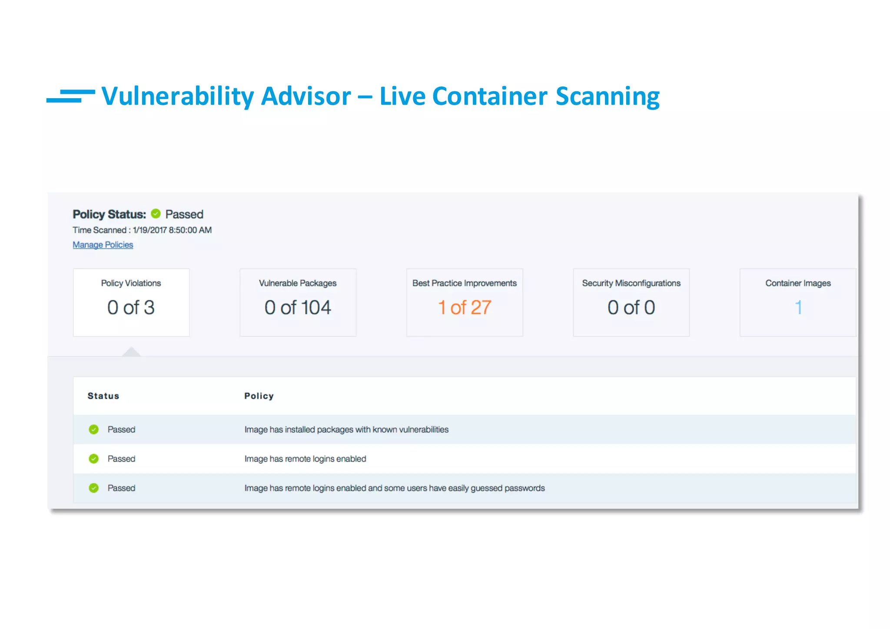Click the Status column header

pyautogui.click(x=103, y=396)
